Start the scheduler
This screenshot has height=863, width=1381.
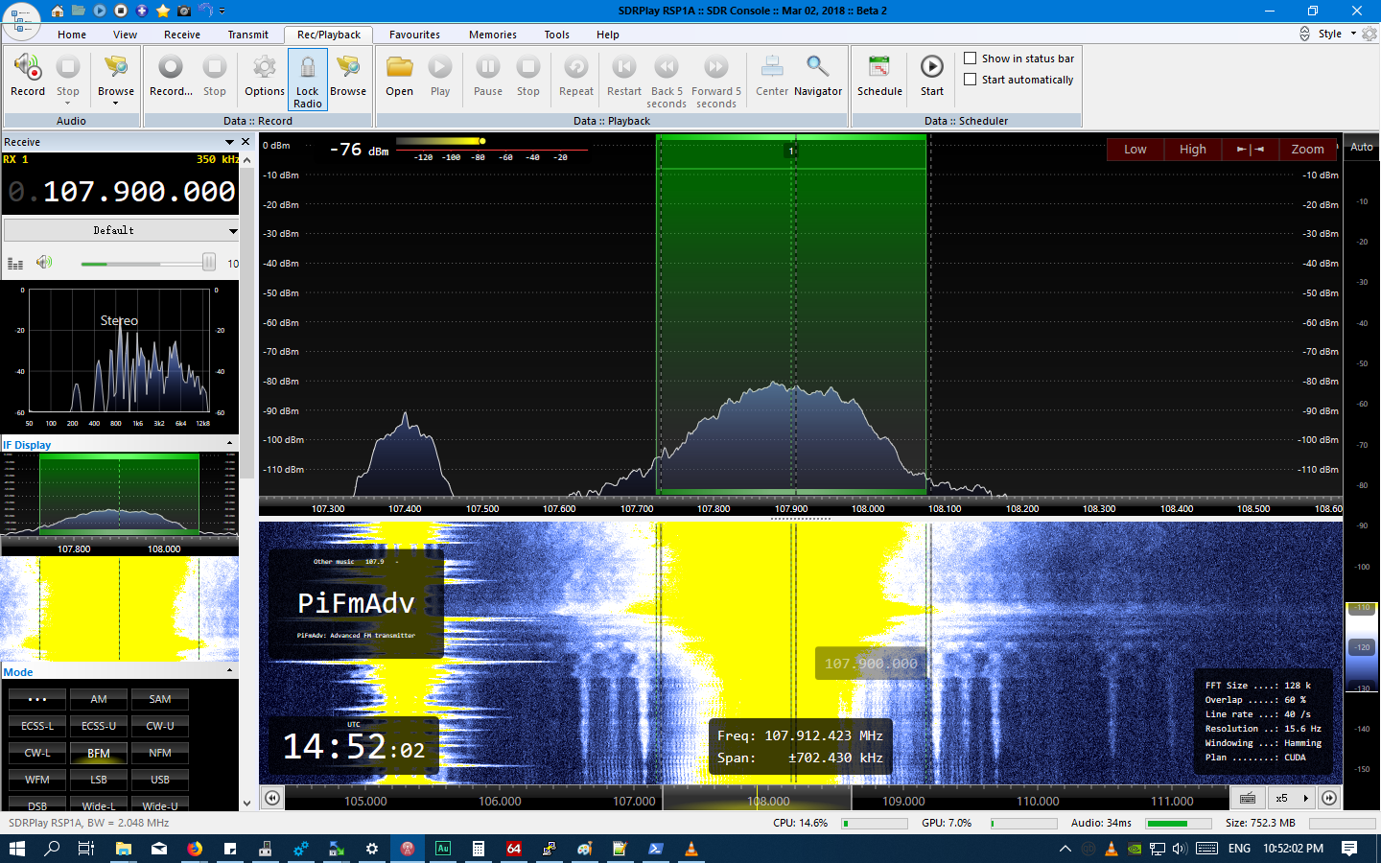pyautogui.click(x=932, y=75)
